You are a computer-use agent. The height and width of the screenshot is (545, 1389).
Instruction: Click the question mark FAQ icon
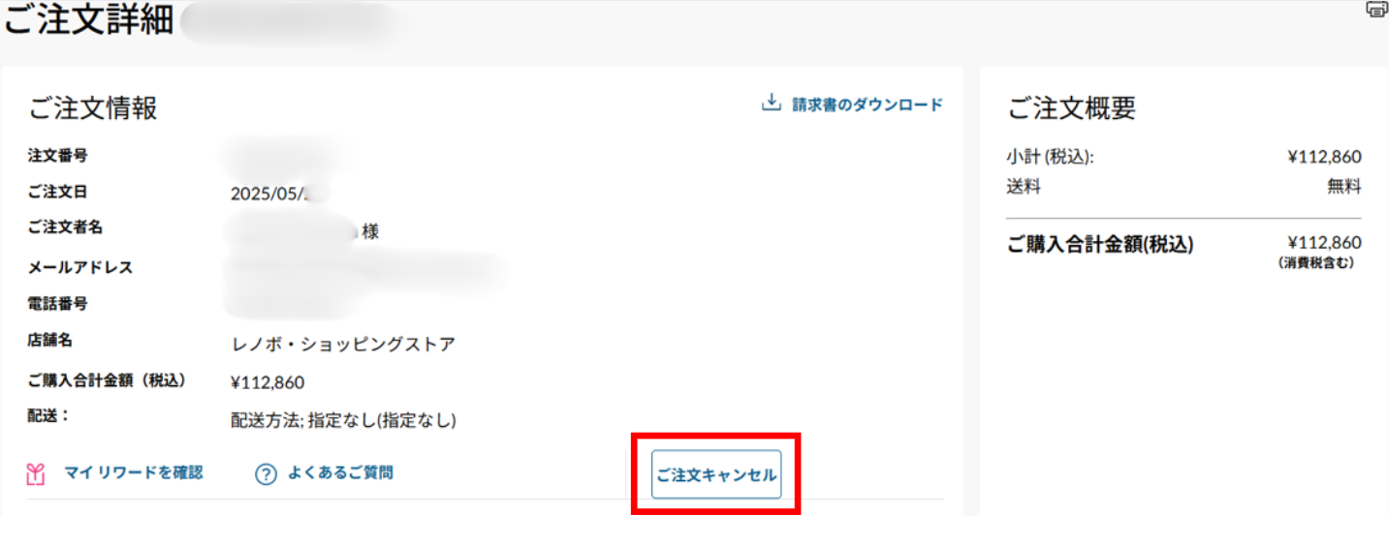click(x=267, y=474)
